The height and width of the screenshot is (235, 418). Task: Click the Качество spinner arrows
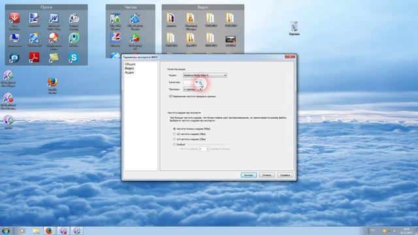pyautogui.click(x=201, y=82)
